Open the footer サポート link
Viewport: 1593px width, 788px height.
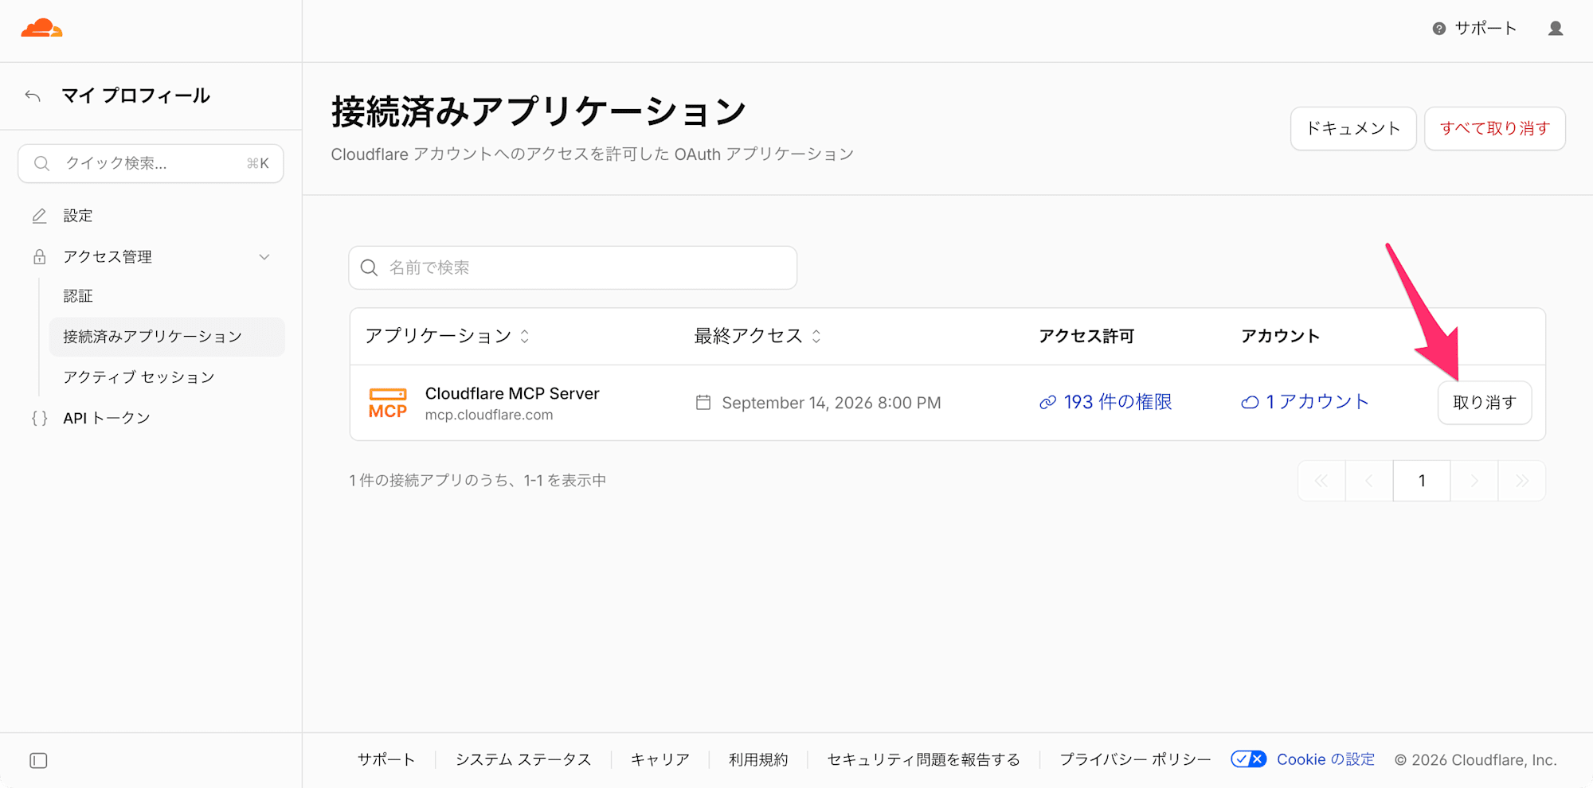(386, 759)
